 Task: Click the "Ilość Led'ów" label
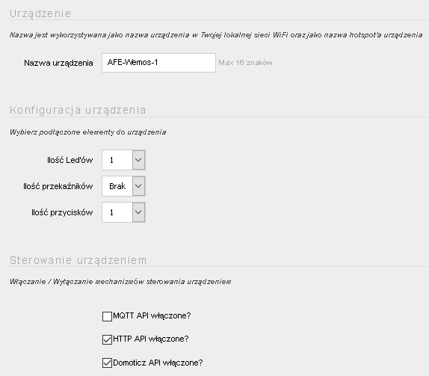point(70,160)
